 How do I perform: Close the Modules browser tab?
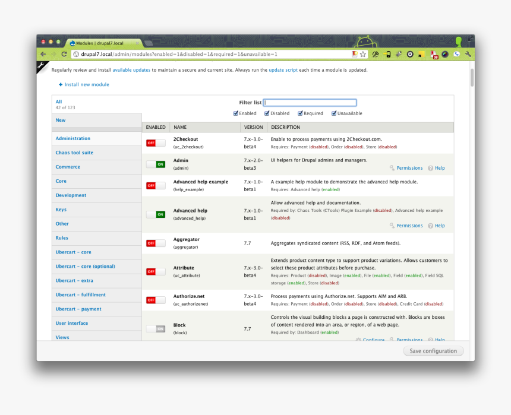(x=137, y=43)
